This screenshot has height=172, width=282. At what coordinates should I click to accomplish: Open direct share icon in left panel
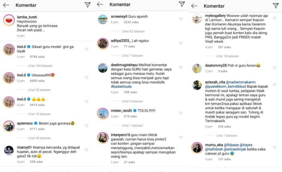pos(87,5)
